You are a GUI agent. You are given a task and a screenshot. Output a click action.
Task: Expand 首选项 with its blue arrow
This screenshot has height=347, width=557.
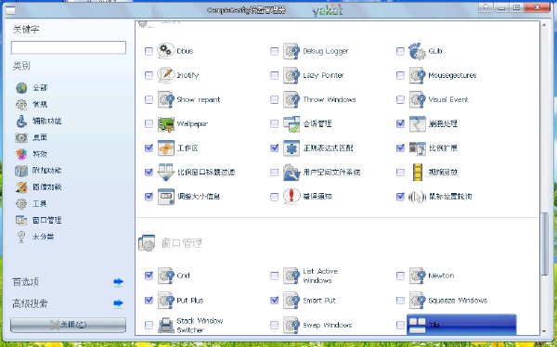118,282
